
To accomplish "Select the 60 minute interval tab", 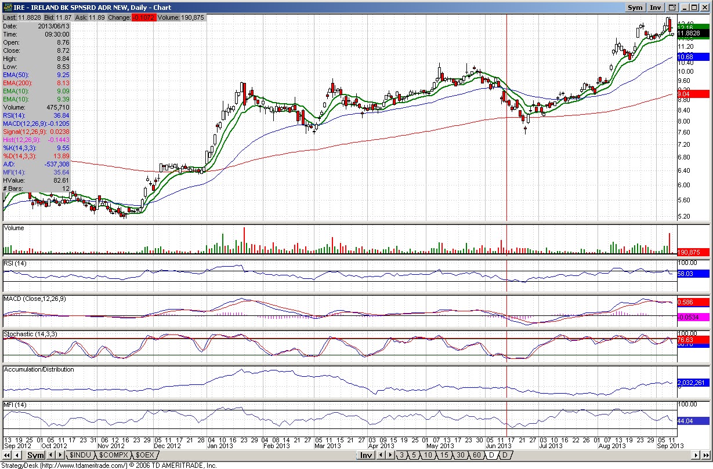I will (x=476, y=456).
